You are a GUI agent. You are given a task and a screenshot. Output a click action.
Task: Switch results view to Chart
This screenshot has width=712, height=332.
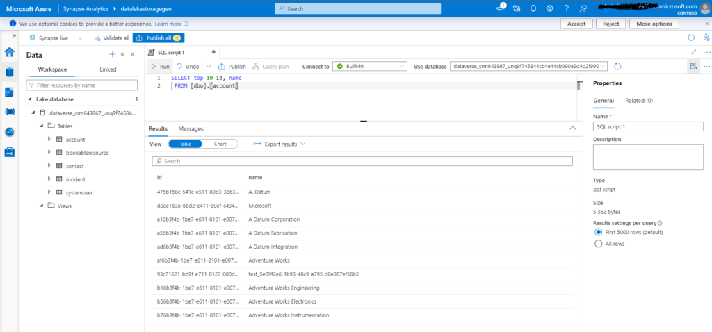coord(220,144)
